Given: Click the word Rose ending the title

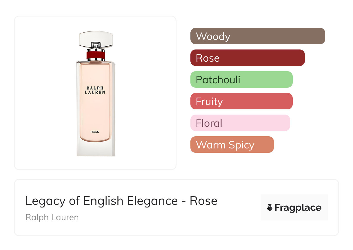Looking at the screenshot, I should [x=203, y=201].
